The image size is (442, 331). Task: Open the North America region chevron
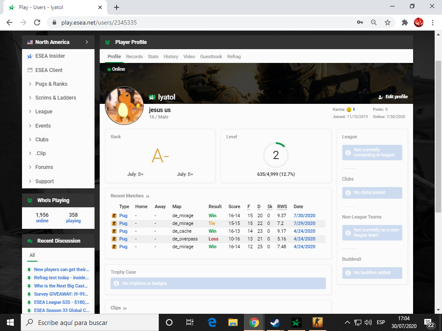pyautogui.click(x=87, y=42)
